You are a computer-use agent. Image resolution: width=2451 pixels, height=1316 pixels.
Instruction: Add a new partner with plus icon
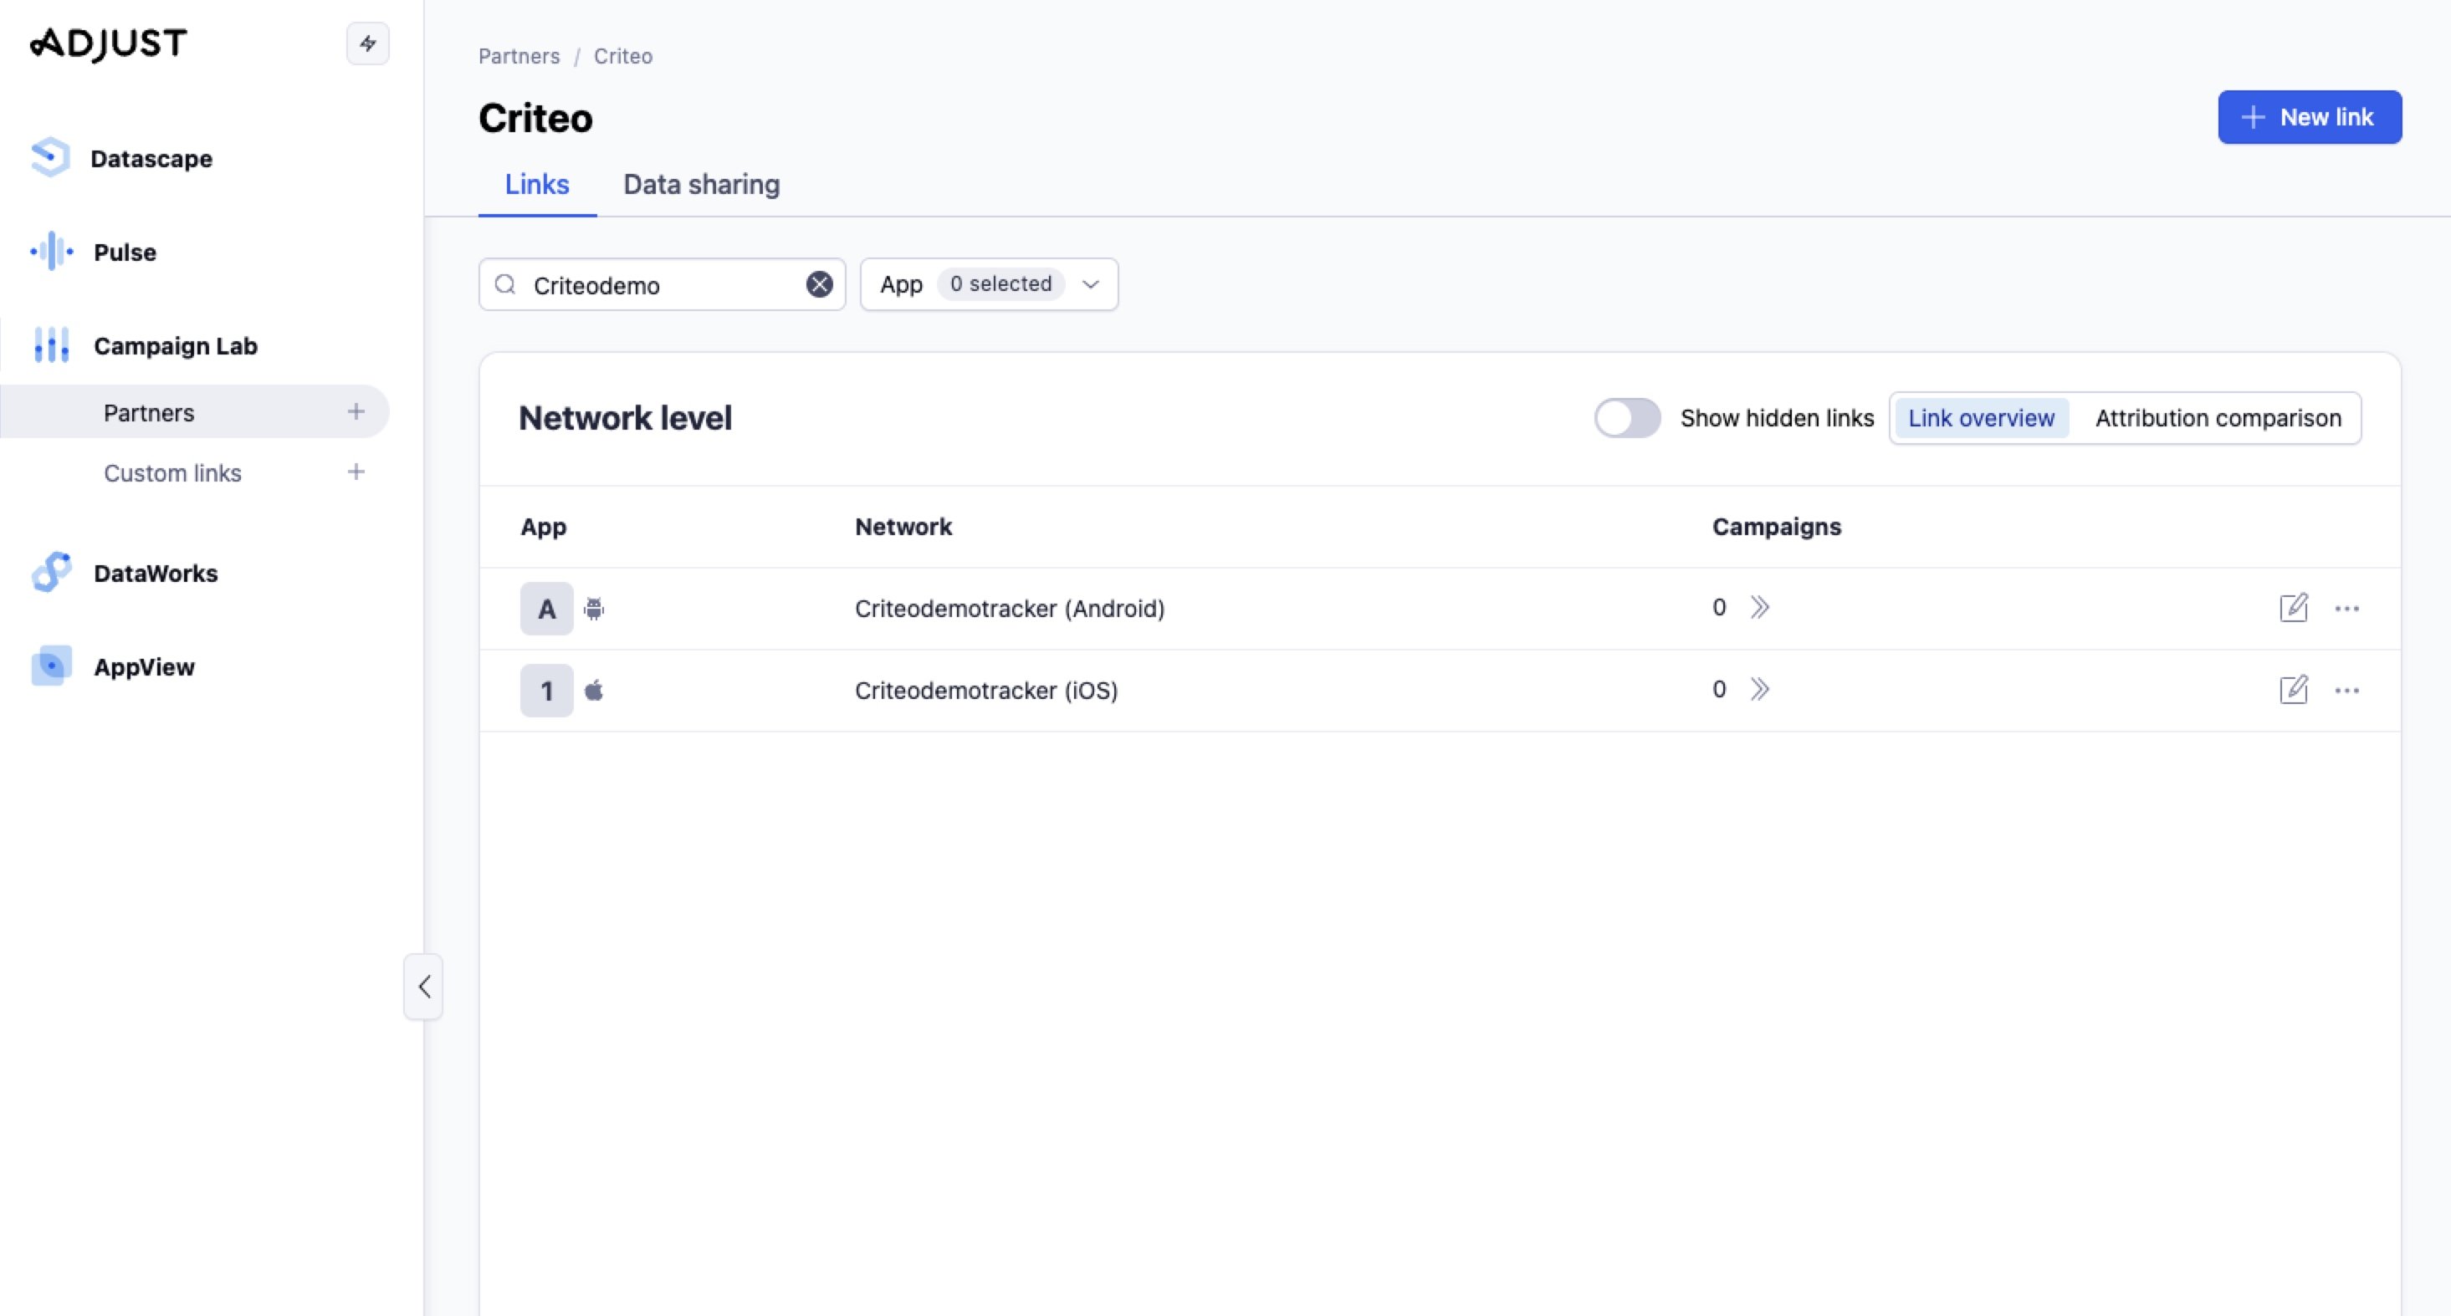tap(356, 411)
